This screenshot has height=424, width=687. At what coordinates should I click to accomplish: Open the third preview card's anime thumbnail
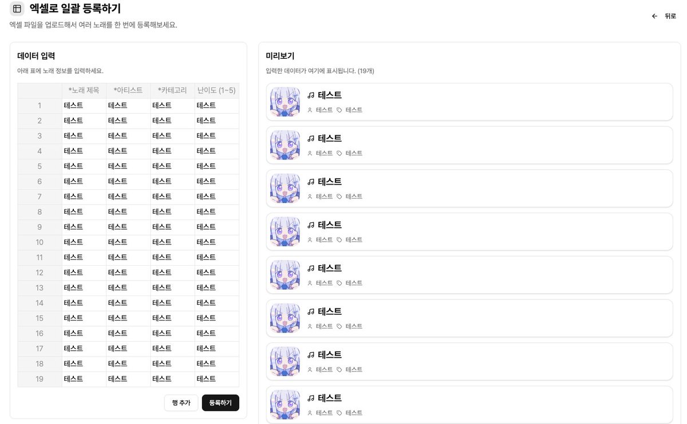285,189
